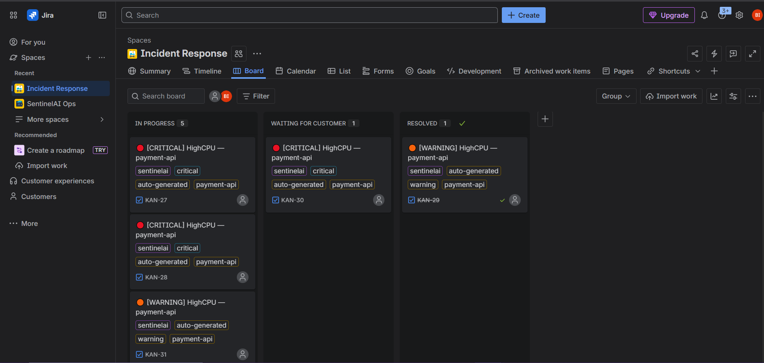764x363 pixels.
Task: Collapse the sidebar using the panel icon
Action: [x=102, y=15]
